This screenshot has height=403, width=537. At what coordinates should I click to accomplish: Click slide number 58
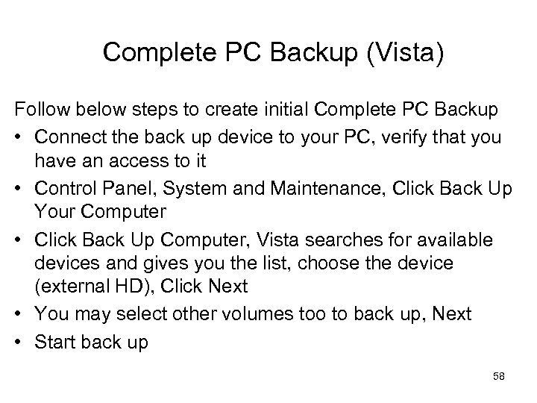[497, 375]
